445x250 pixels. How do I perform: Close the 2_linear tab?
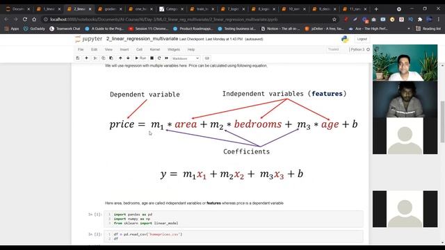coord(90,9)
